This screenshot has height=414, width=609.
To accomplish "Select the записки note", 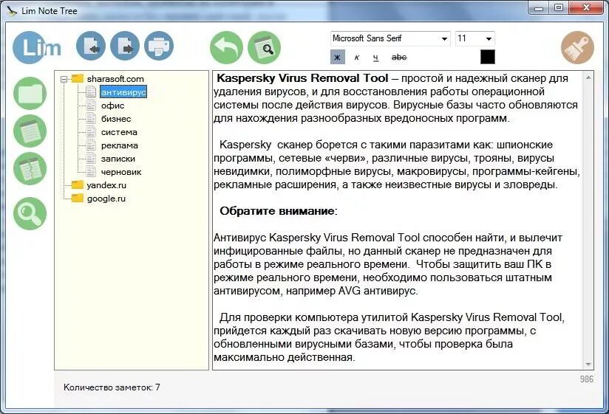I will 118,159.
